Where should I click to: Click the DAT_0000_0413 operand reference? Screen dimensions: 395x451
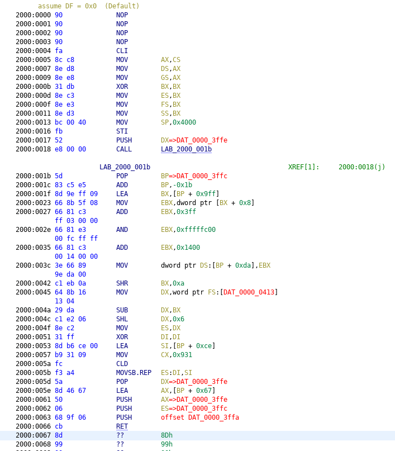(250, 292)
